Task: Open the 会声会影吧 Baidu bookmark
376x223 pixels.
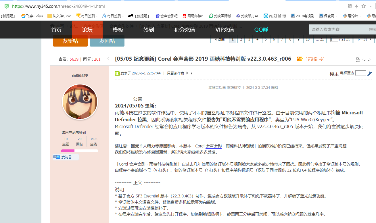Action: click(166, 16)
